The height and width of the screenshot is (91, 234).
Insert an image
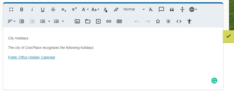tap(77, 21)
